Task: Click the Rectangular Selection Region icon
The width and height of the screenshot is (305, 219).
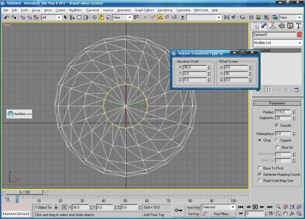Action: click(x=79, y=18)
